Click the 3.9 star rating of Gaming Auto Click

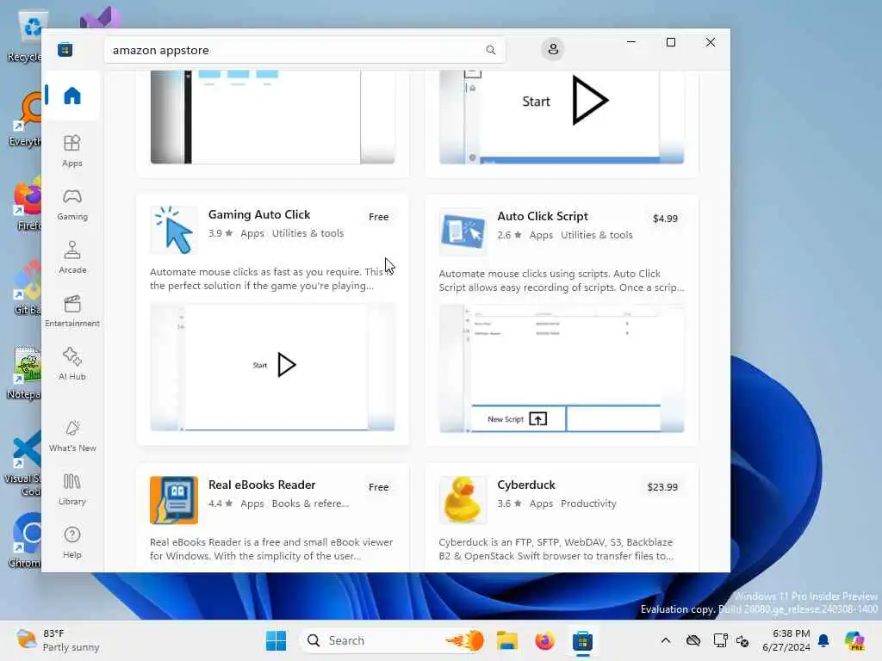tap(220, 233)
